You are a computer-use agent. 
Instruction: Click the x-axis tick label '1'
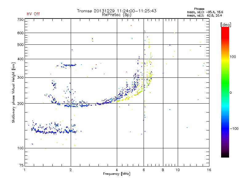tap(25, 170)
